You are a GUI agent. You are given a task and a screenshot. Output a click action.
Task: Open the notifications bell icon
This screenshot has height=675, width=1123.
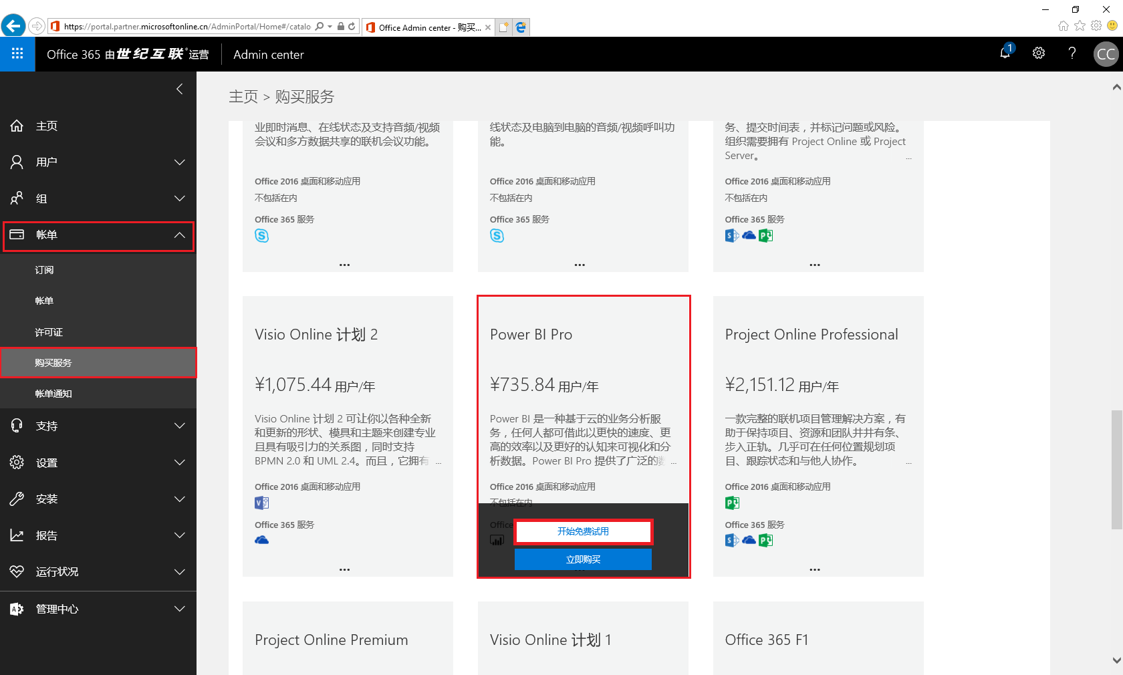click(1005, 53)
